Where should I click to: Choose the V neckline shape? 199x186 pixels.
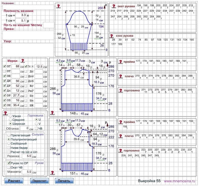[x=36, y=124]
